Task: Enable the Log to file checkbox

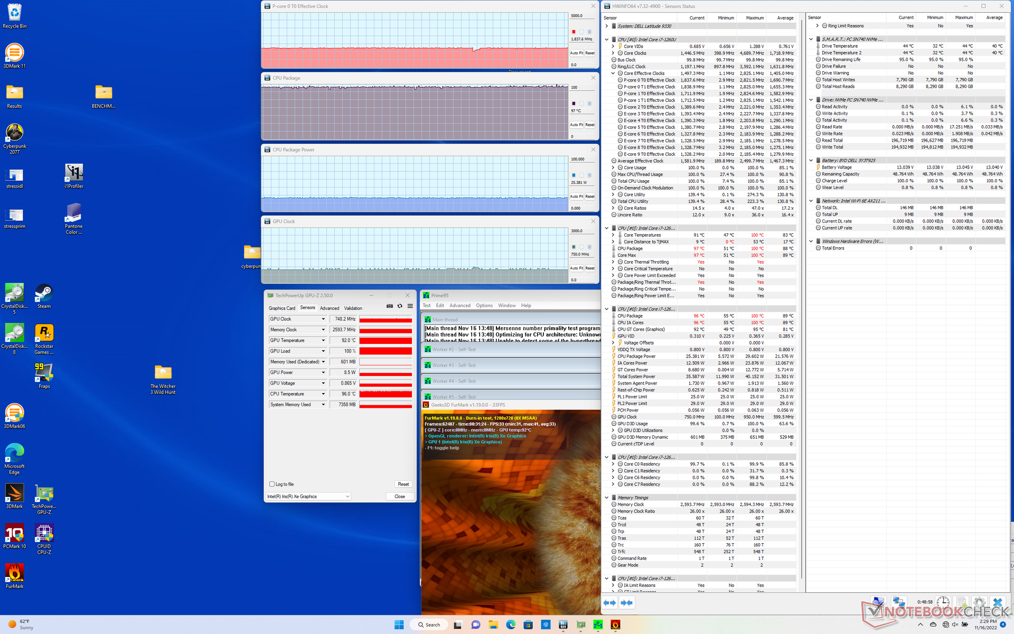Action: [x=272, y=484]
